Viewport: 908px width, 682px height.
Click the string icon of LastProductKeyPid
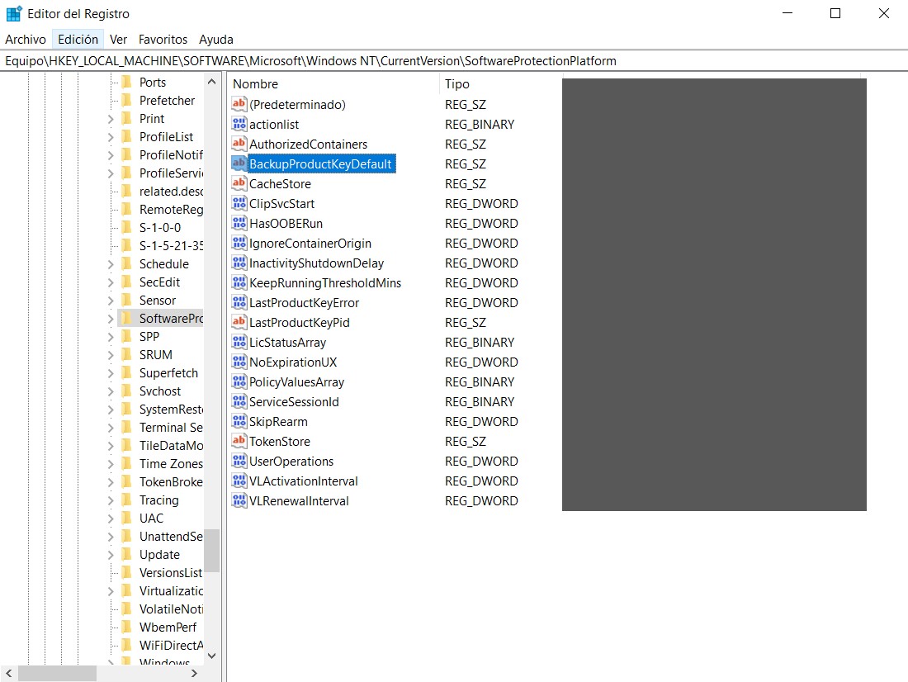point(239,322)
